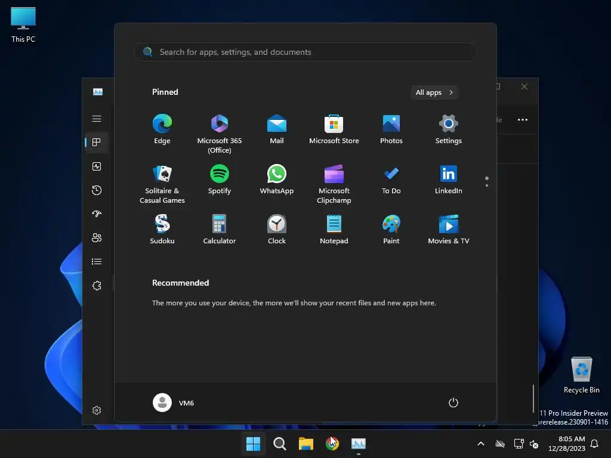
Task: Open the Clock app
Action: point(277,230)
